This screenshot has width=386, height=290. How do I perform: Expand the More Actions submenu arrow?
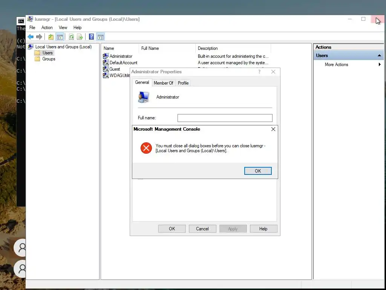(380, 65)
